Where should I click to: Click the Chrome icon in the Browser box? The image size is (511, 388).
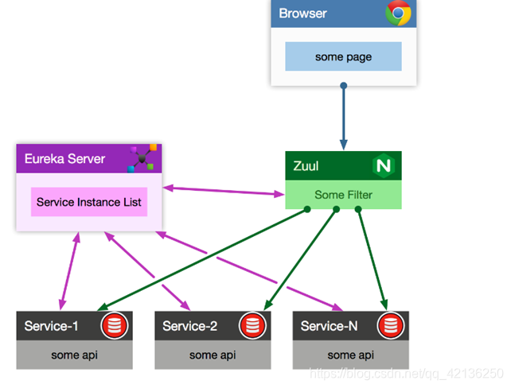(398, 13)
